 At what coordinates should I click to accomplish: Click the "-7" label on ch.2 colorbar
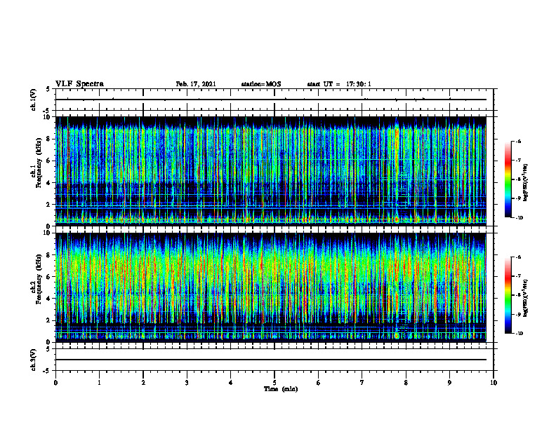pos(518,276)
